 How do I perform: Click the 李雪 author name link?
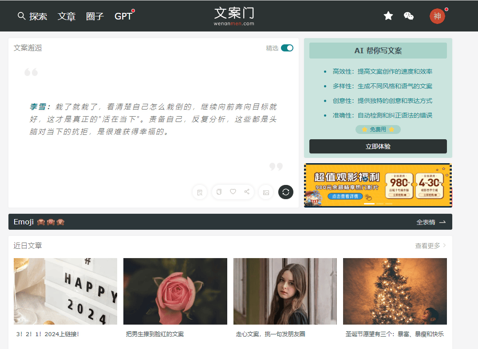coord(40,107)
